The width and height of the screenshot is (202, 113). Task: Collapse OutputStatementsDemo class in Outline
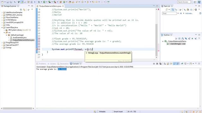point(163,41)
